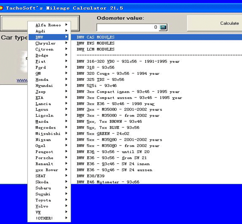The image size is (242, 224).
Task: Open the Lancia submenu
Action: point(49,103)
